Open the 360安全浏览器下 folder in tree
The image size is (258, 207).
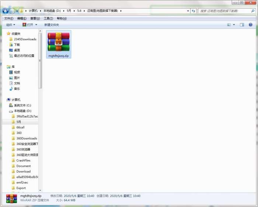[27, 144]
